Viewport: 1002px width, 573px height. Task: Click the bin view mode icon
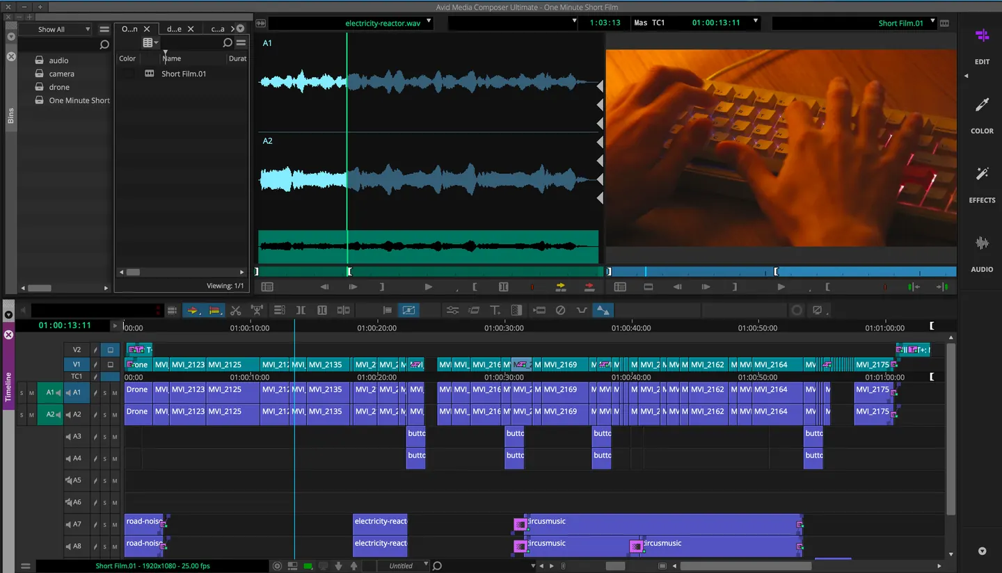[x=150, y=43]
